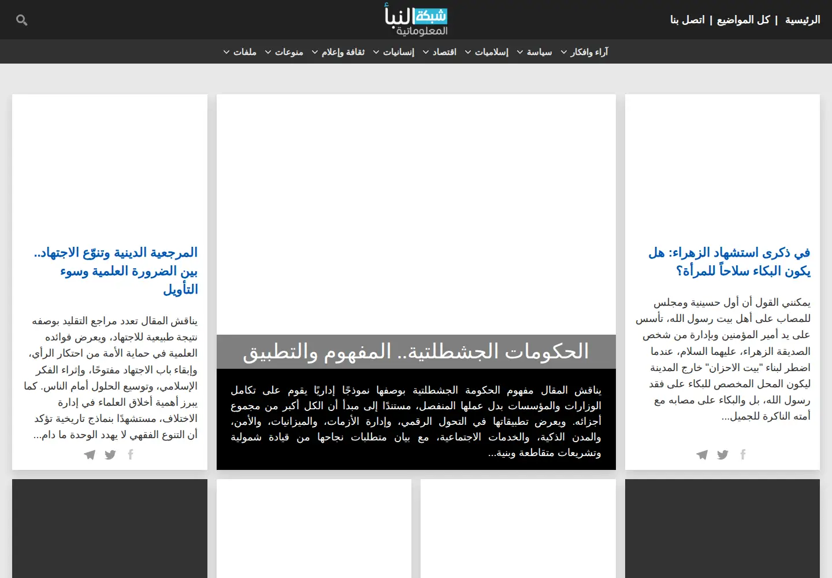Open the كل المواضيع link

(744, 20)
